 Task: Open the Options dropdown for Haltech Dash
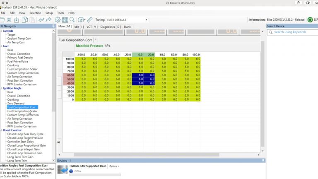click(114, 166)
